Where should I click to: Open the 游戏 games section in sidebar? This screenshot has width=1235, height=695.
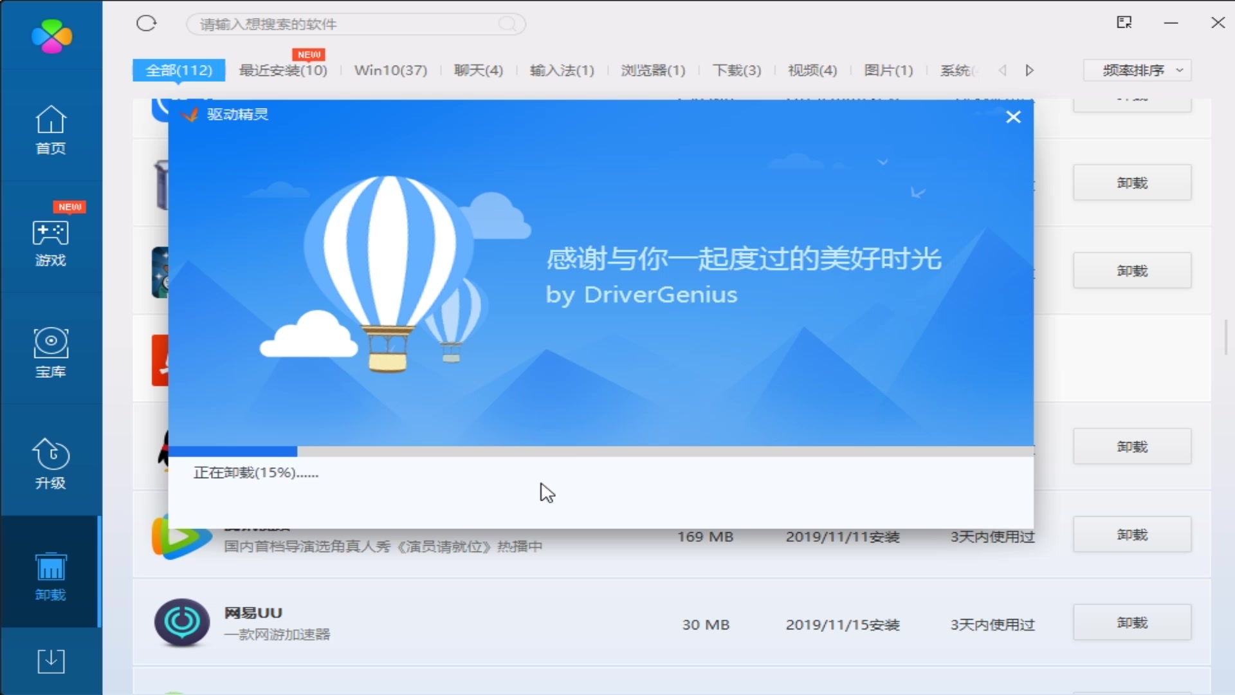(x=50, y=242)
